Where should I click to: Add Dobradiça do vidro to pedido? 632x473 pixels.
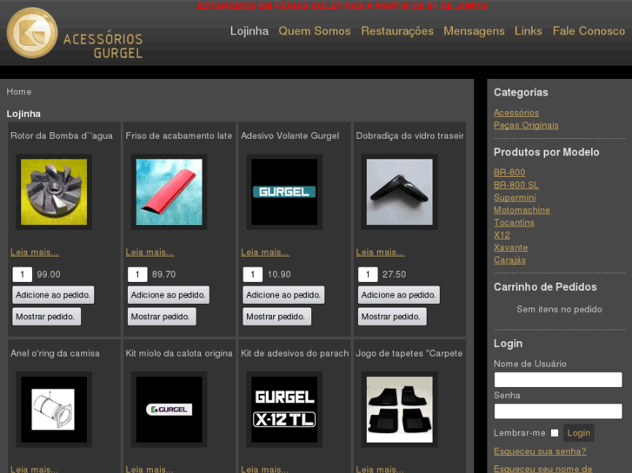click(399, 295)
